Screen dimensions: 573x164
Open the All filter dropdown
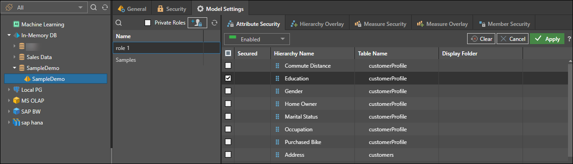[45, 8]
